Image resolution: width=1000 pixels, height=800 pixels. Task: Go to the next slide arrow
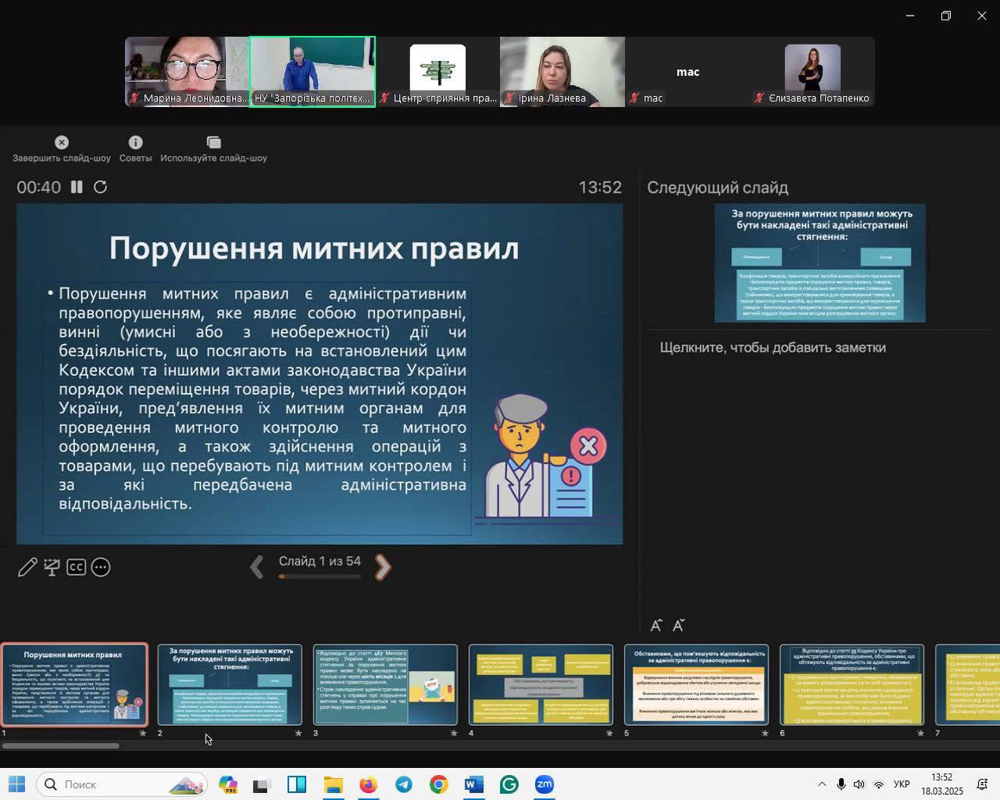(383, 567)
